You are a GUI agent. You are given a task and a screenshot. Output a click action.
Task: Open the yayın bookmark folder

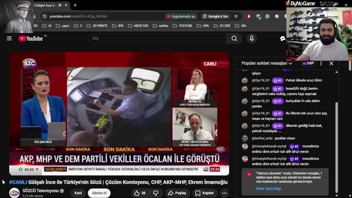[x=62, y=26]
